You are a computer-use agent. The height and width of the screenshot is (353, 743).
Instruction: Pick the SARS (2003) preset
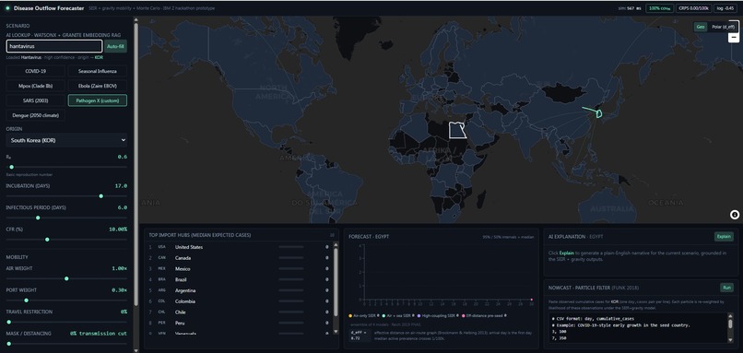coord(36,100)
